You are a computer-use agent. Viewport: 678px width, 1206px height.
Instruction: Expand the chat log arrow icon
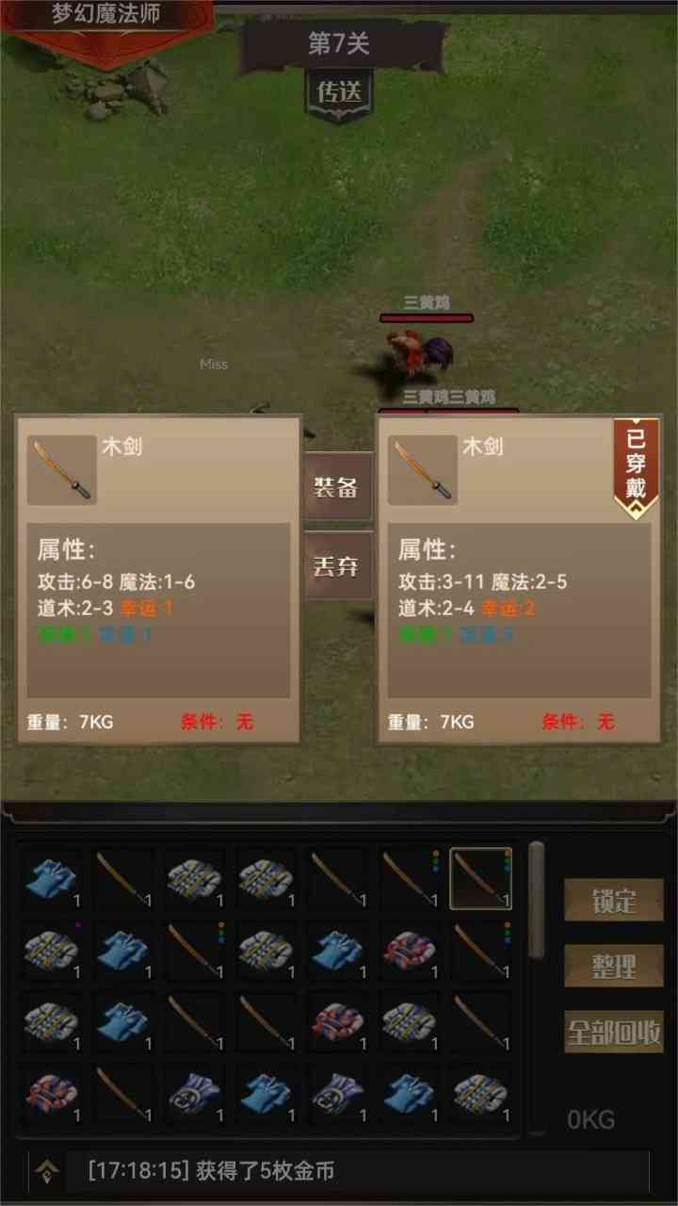45,1171
